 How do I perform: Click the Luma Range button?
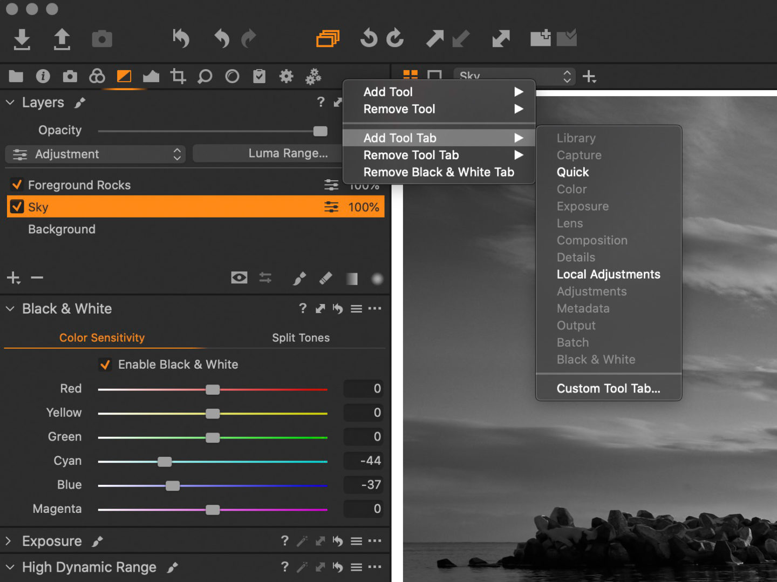[x=288, y=153]
